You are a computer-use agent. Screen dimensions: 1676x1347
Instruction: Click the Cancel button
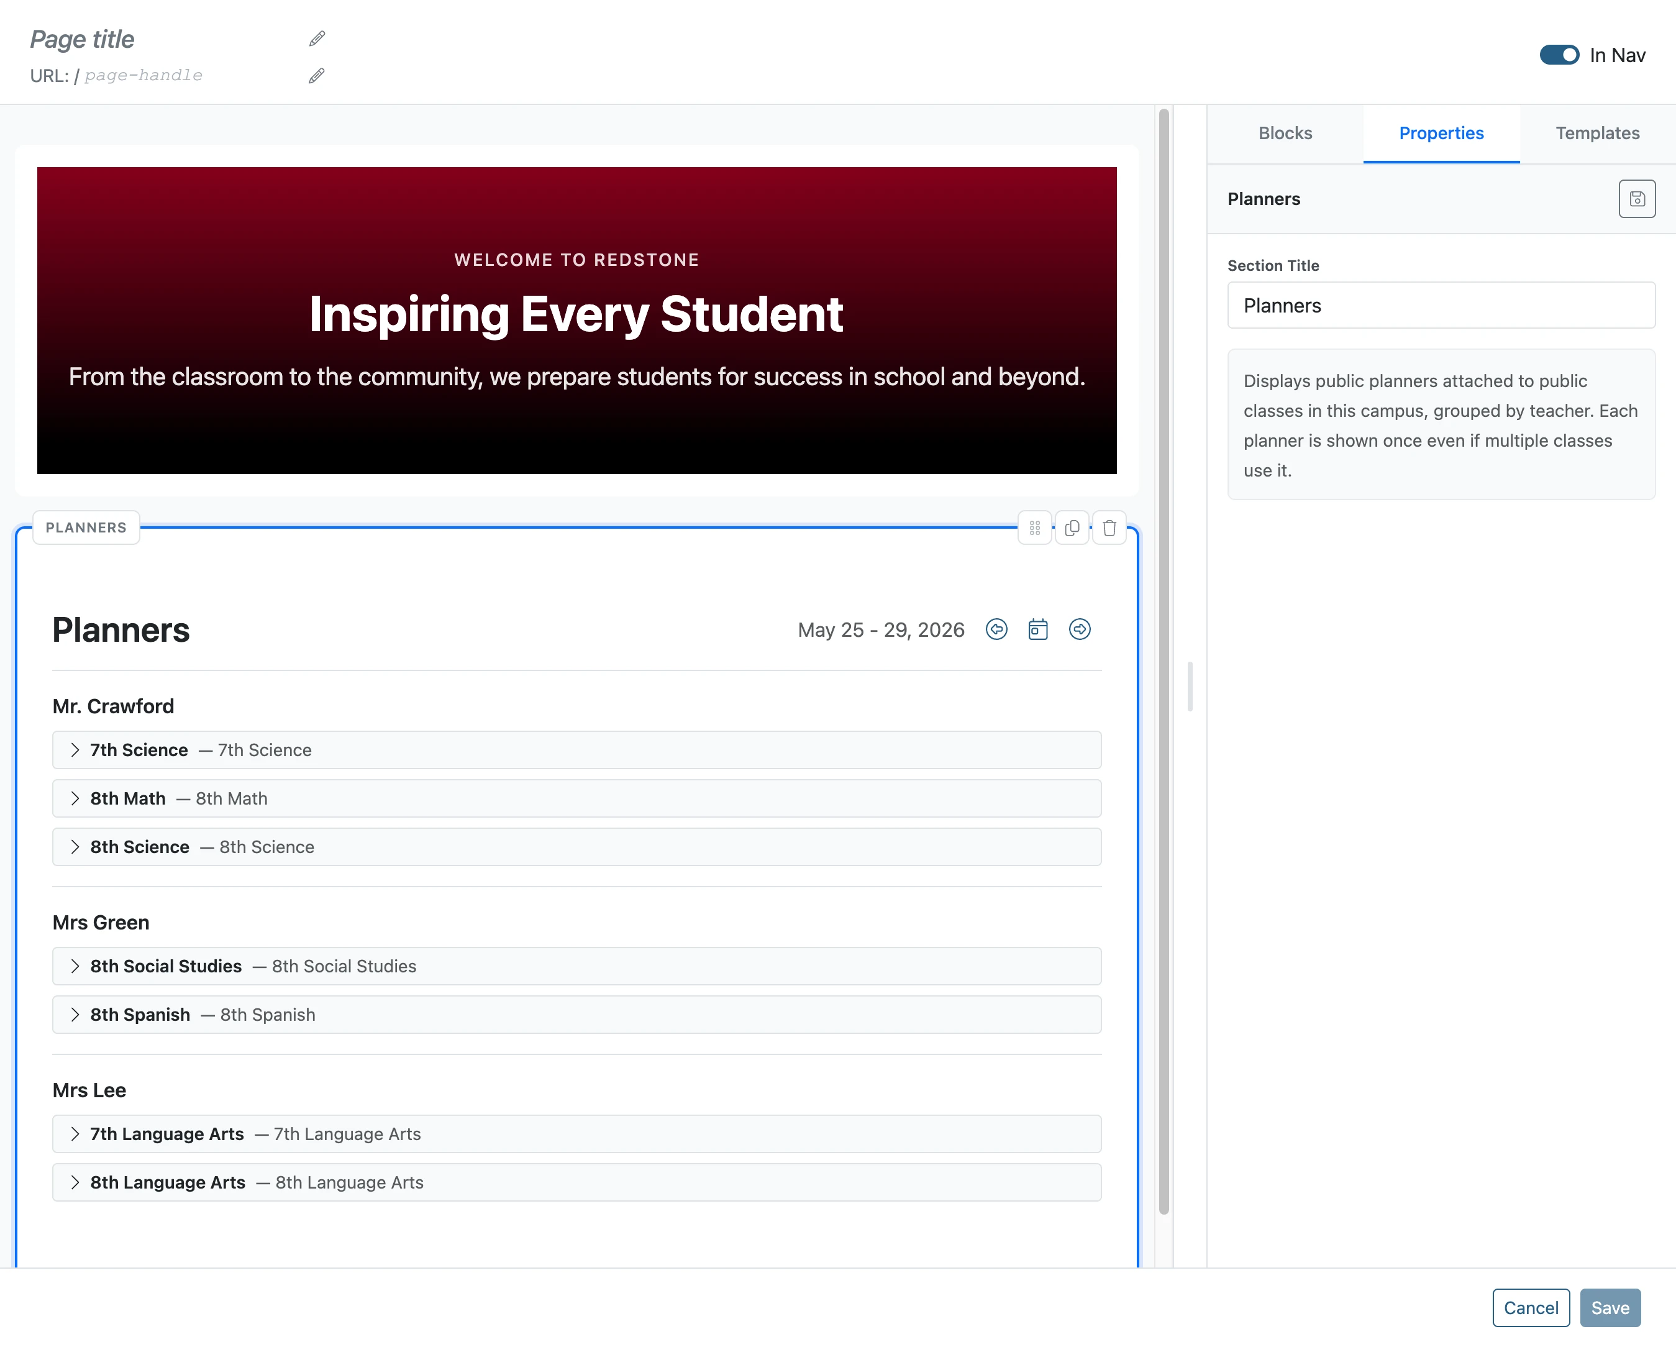pyautogui.click(x=1531, y=1307)
